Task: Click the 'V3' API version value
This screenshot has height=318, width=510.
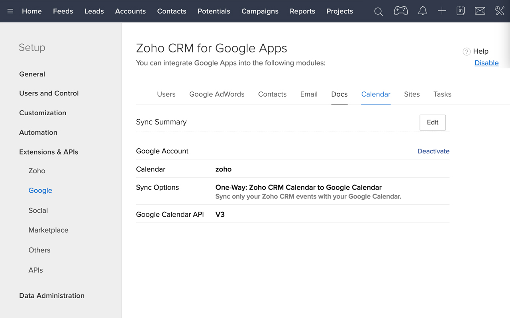Action: point(220,214)
